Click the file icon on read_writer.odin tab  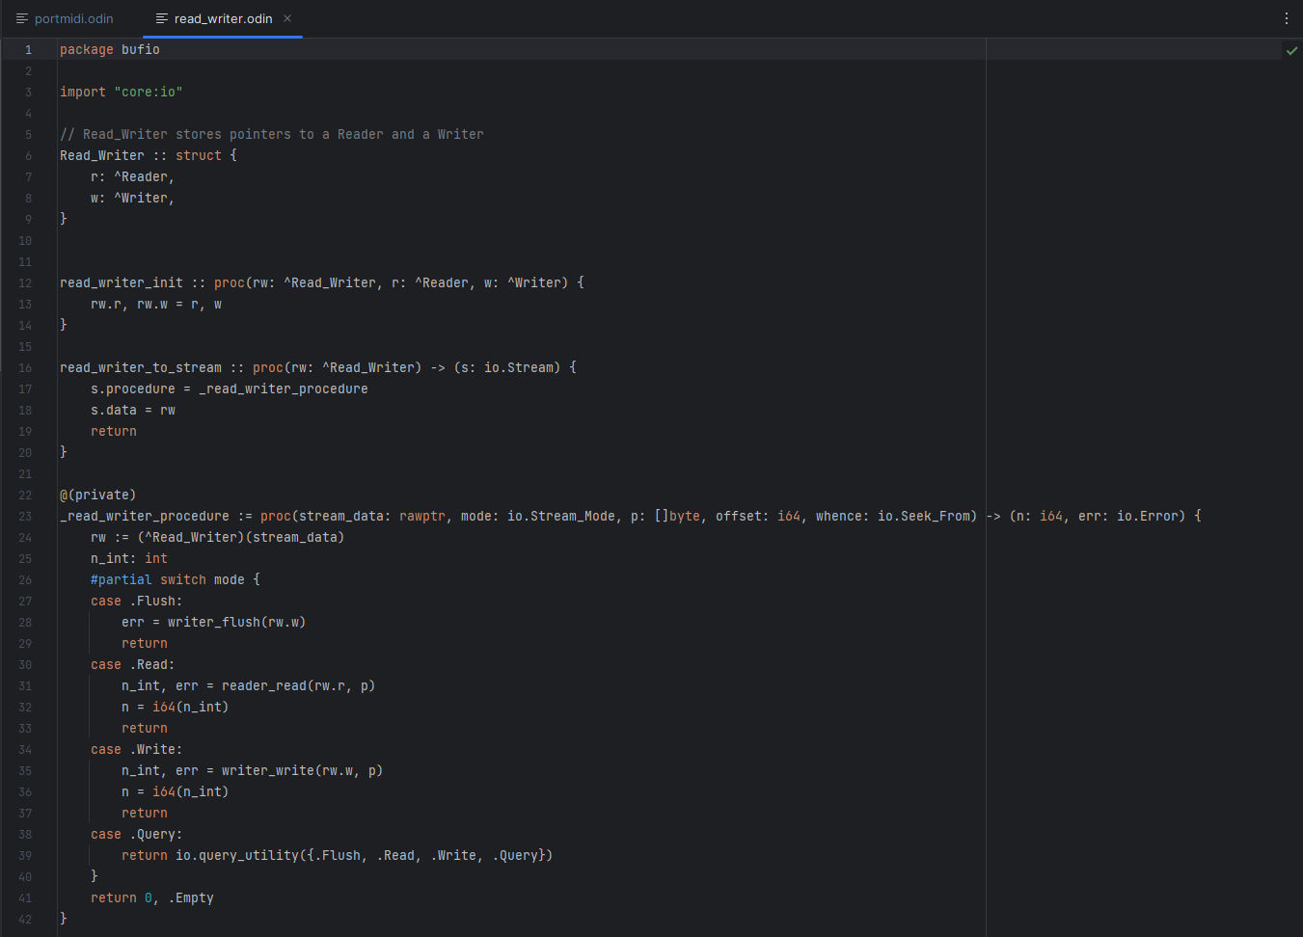coord(162,18)
